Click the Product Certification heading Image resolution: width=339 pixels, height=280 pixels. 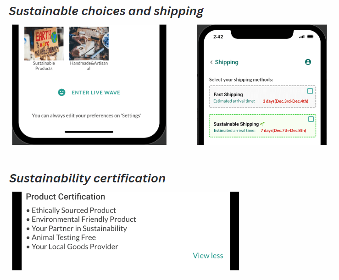65,197
